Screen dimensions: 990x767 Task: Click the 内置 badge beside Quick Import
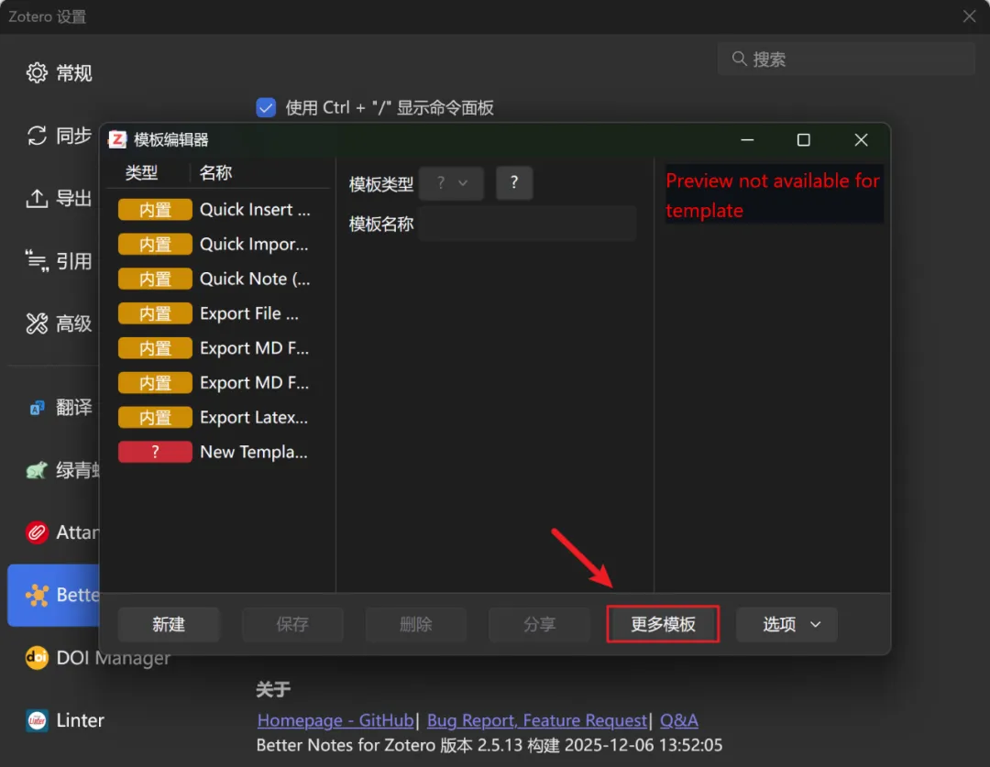pyautogui.click(x=155, y=245)
